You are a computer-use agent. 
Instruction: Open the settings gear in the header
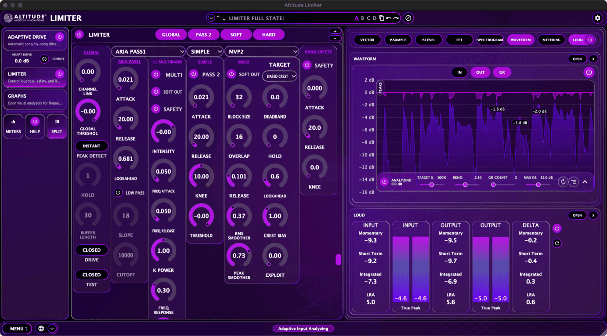(597, 18)
